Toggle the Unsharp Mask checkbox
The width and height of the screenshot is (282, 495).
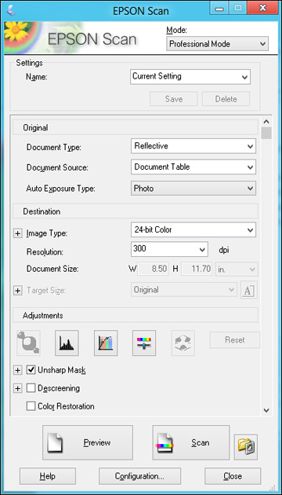point(31,370)
